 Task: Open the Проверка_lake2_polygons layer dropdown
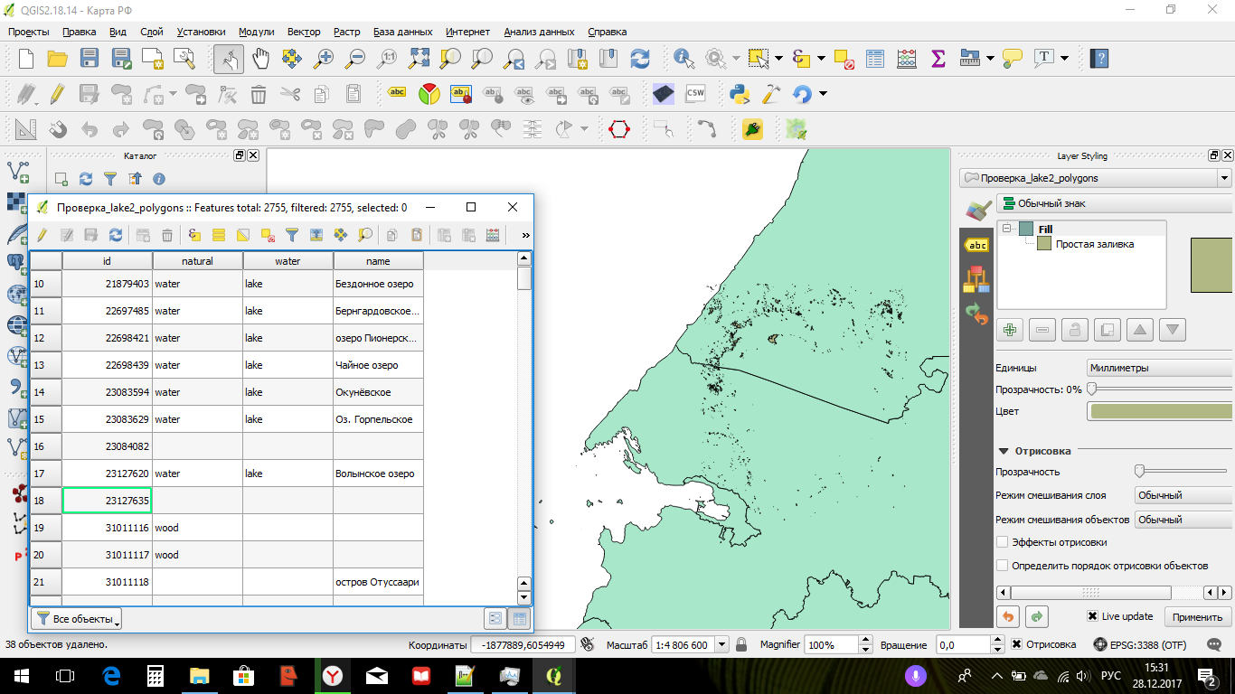tap(1096, 178)
